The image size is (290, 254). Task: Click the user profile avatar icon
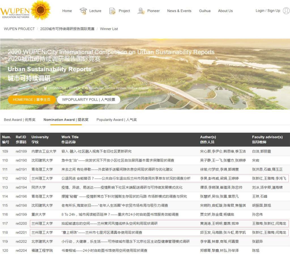(x=286, y=11)
